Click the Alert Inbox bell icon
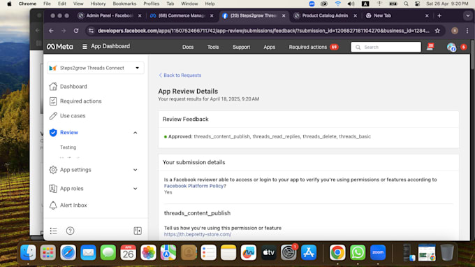 (x=53, y=205)
